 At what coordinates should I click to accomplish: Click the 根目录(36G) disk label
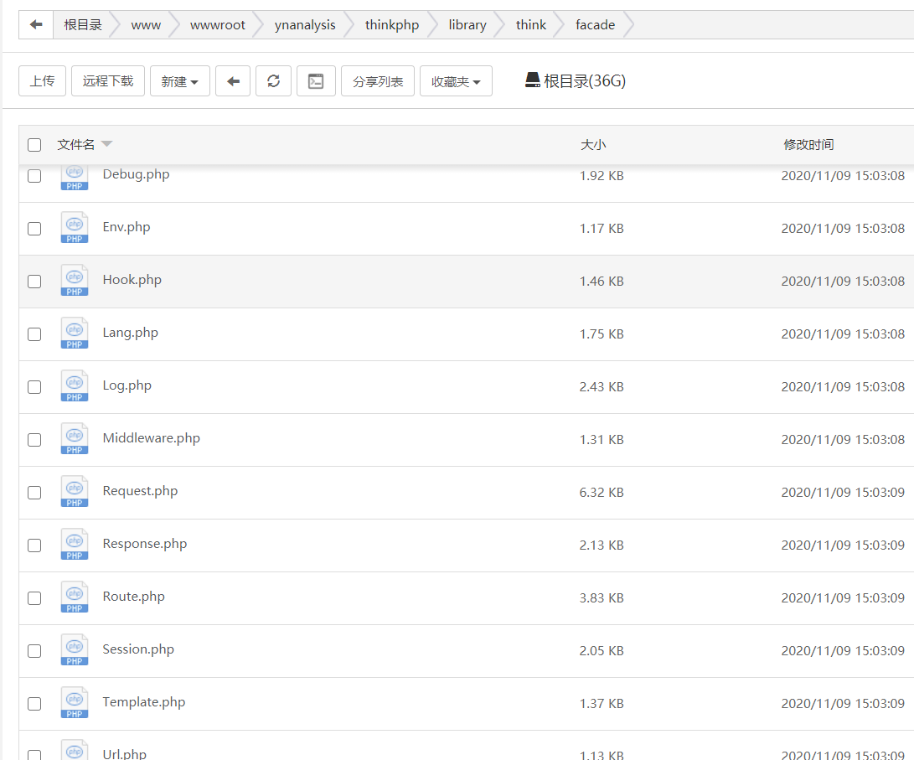tap(585, 81)
